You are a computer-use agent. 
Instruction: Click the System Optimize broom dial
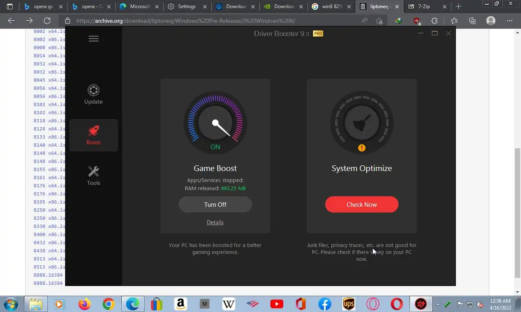[362, 123]
